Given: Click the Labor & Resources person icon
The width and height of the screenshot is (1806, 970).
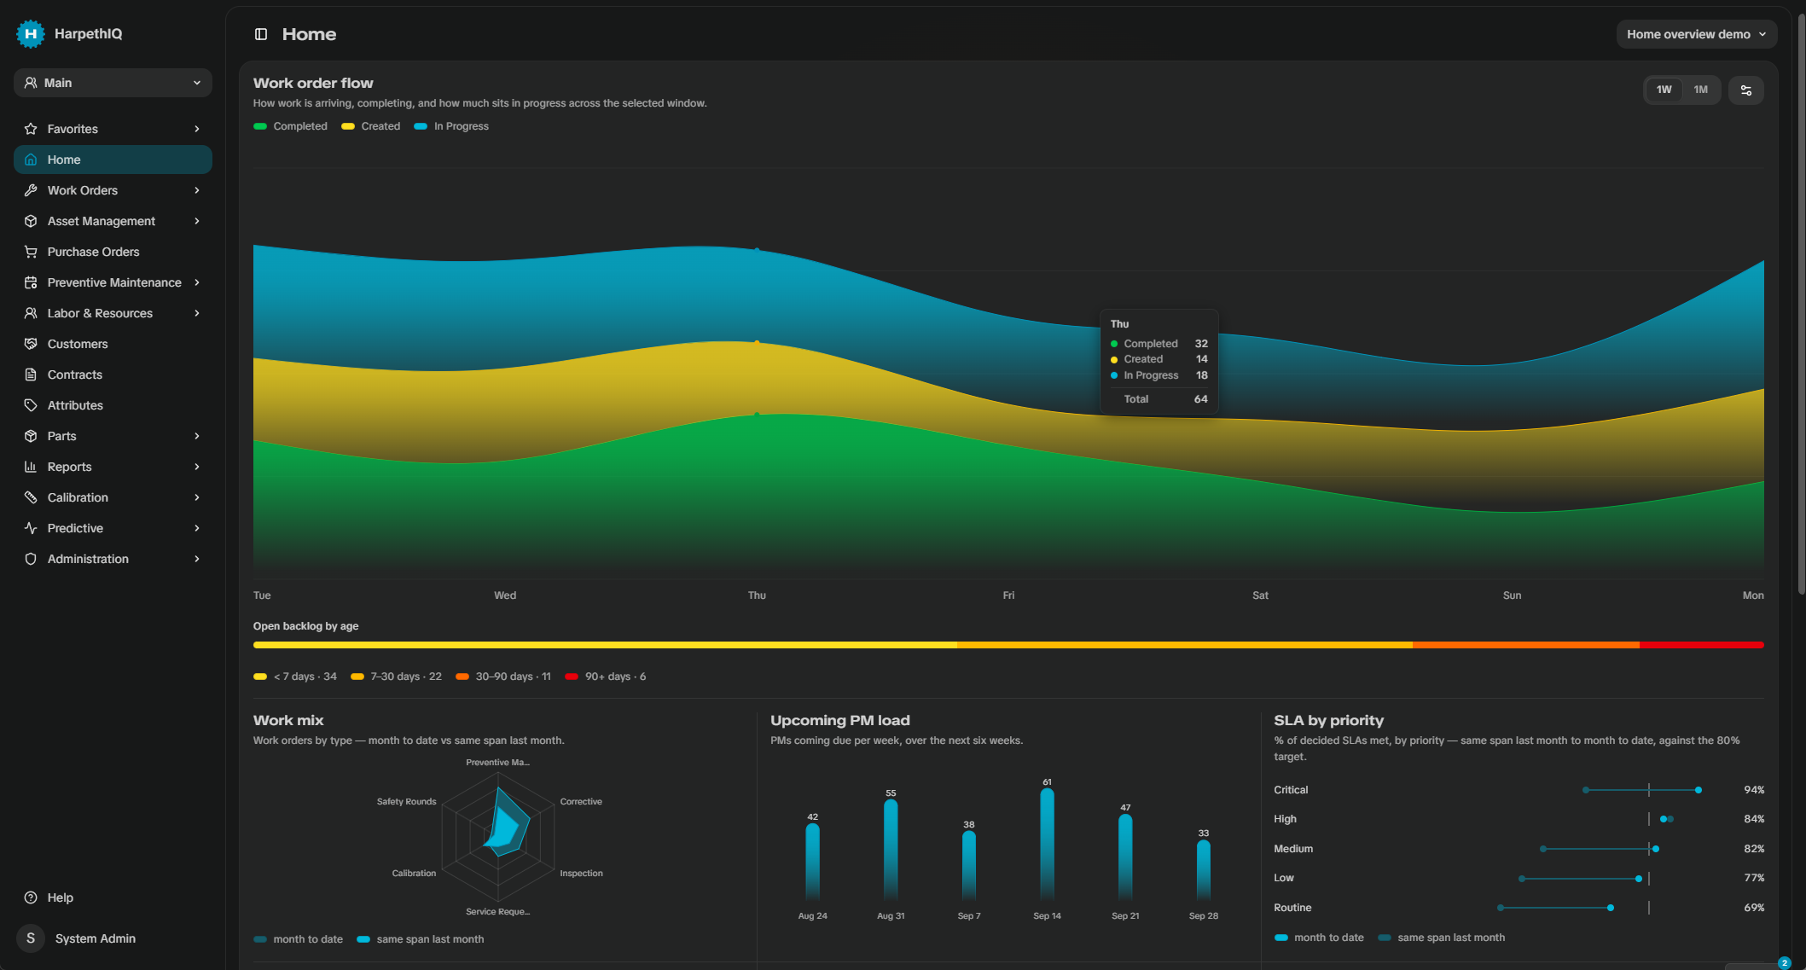Looking at the screenshot, I should [x=31, y=313].
